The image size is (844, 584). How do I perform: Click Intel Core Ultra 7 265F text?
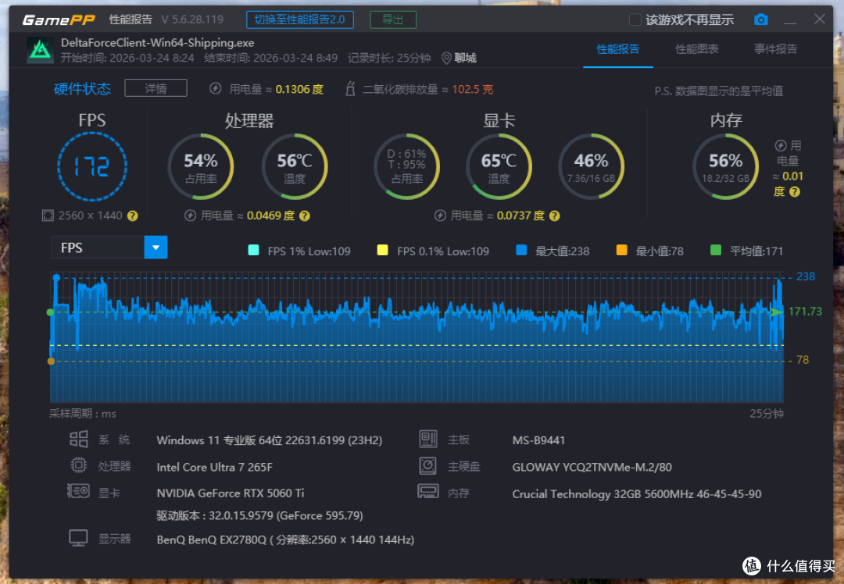tap(214, 467)
